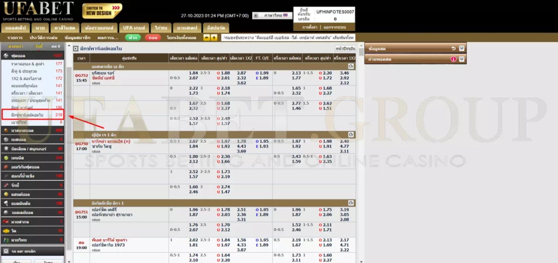Open the UFA เกมส์ tab

click(x=132, y=28)
